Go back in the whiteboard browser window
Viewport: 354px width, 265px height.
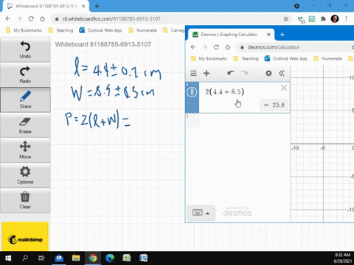coord(8,19)
